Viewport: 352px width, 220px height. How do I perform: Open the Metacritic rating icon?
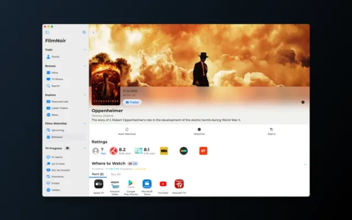point(184,151)
